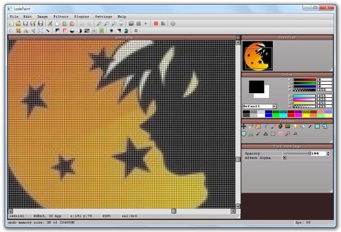Open the Settings menu
Image resolution: width=341 pixels, height=232 pixels.
pos(103,17)
